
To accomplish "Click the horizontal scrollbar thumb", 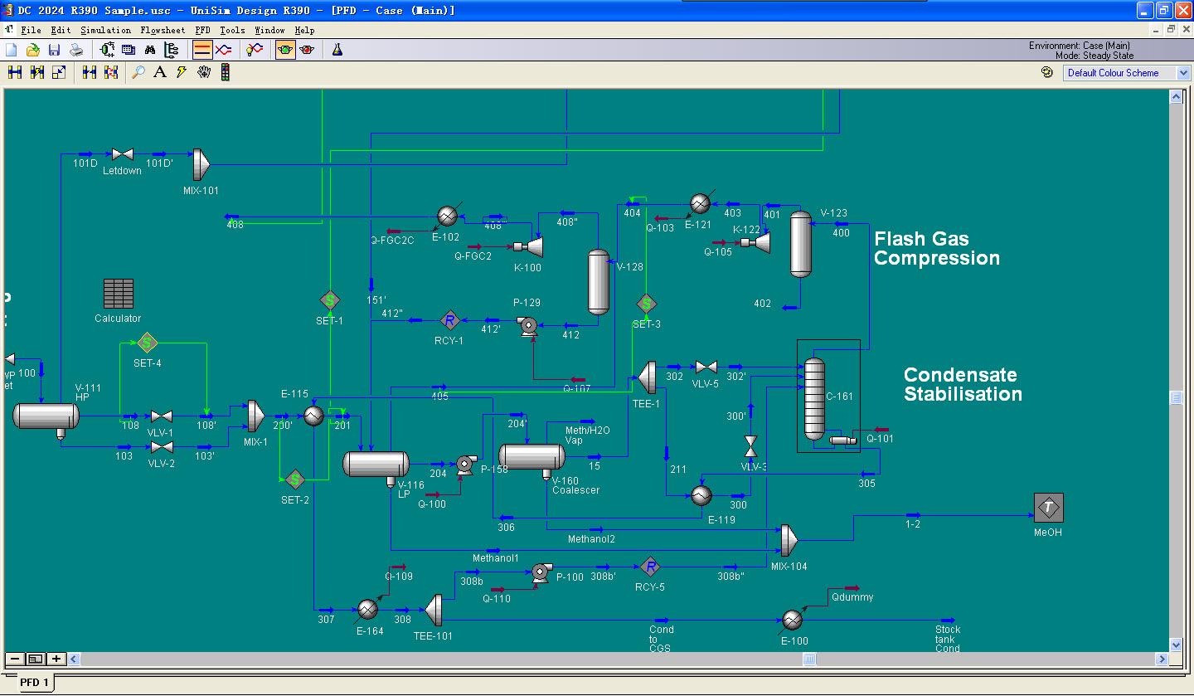I will click(809, 659).
